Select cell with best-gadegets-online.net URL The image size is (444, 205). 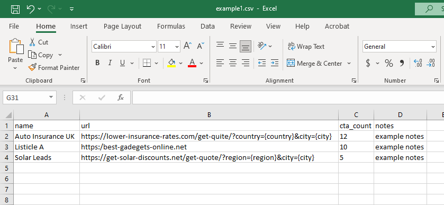click(209, 147)
